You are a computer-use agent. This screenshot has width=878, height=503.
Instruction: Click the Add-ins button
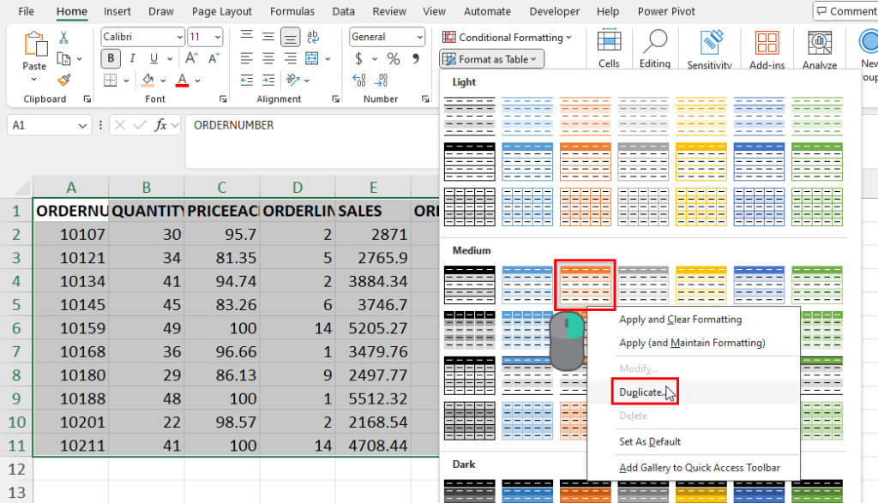click(767, 49)
